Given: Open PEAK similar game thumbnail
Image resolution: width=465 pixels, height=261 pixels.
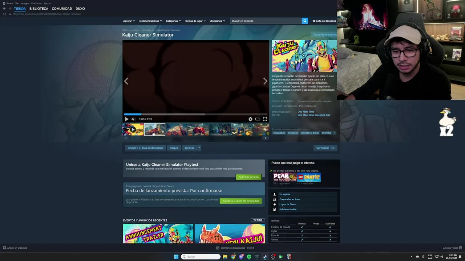Looking at the screenshot, I should [x=285, y=177].
